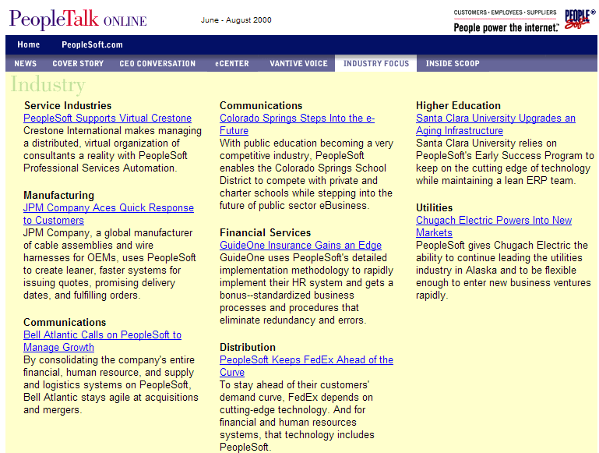The width and height of the screenshot is (599, 453).
Task: Open the Home navigation link
Action: pyautogui.click(x=28, y=44)
